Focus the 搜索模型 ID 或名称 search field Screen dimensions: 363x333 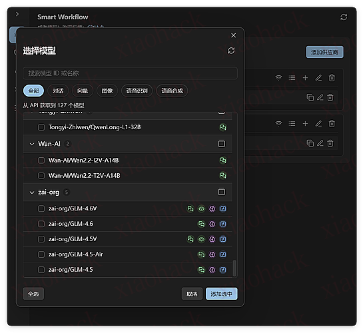130,73
